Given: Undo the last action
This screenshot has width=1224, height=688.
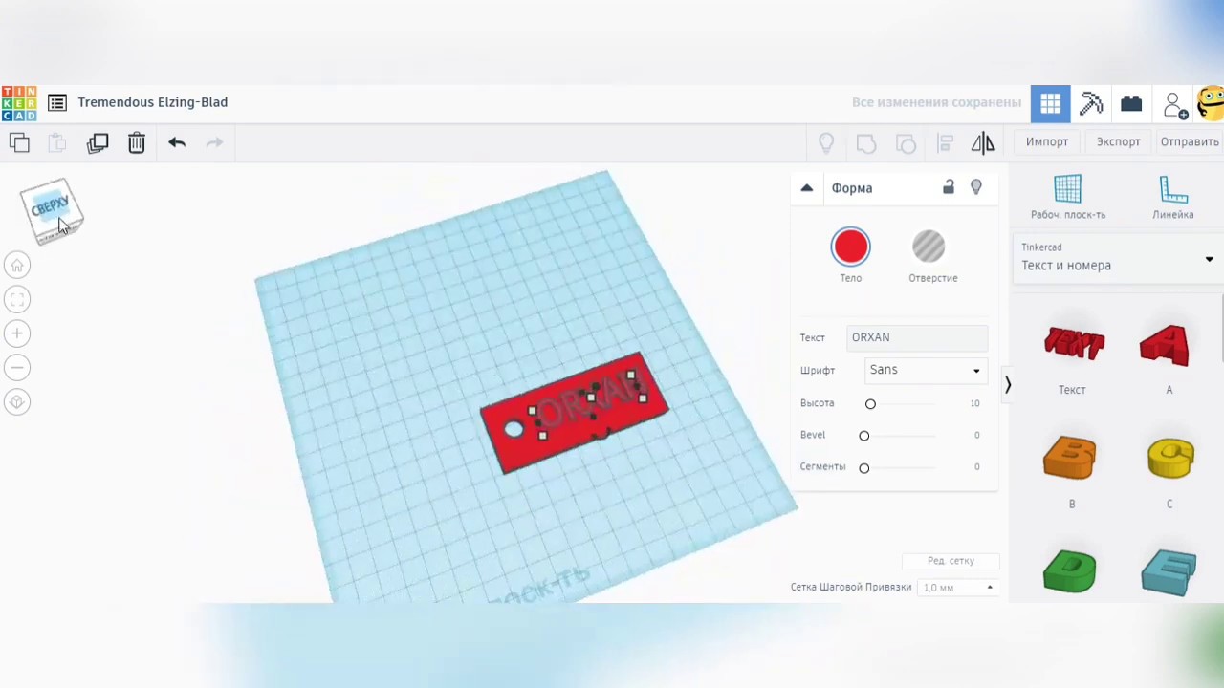Looking at the screenshot, I should coord(177,142).
